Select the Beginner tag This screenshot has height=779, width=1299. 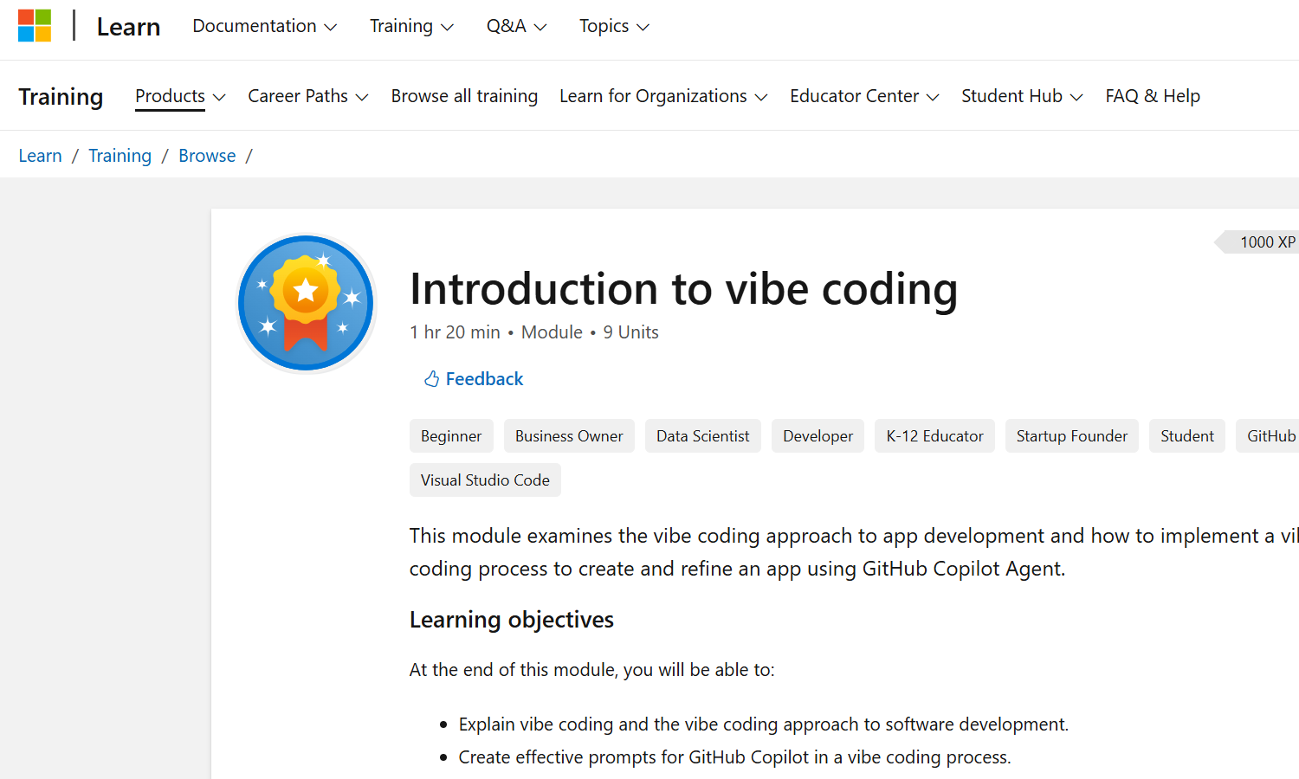tap(451, 436)
